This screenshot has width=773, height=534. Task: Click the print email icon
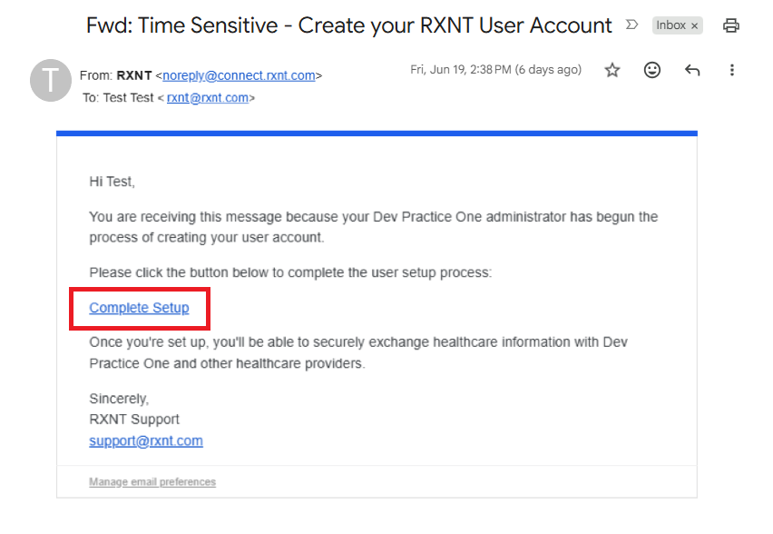pyautogui.click(x=730, y=25)
